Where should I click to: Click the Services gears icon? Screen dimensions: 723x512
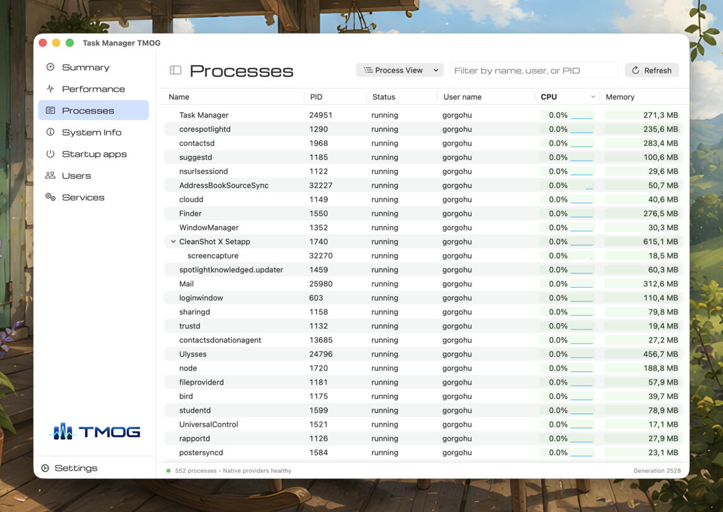point(51,197)
